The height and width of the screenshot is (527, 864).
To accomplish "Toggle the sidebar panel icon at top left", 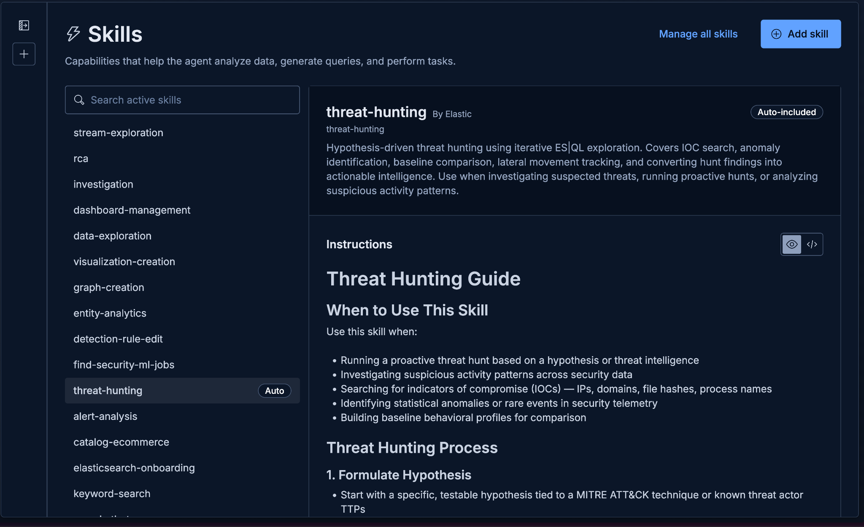I will pyautogui.click(x=24, y=25).
